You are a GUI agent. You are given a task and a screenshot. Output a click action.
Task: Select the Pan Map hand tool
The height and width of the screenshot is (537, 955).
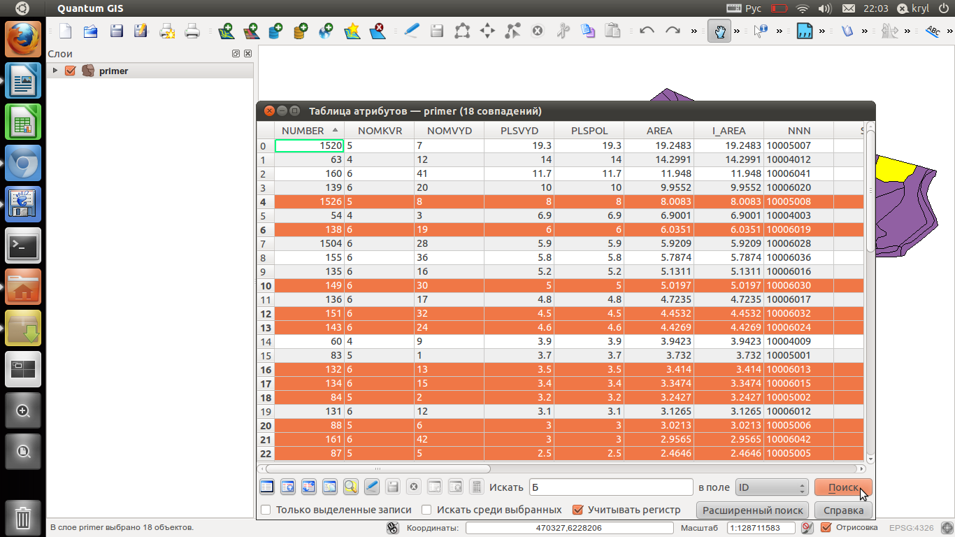[x=719, y=31]
